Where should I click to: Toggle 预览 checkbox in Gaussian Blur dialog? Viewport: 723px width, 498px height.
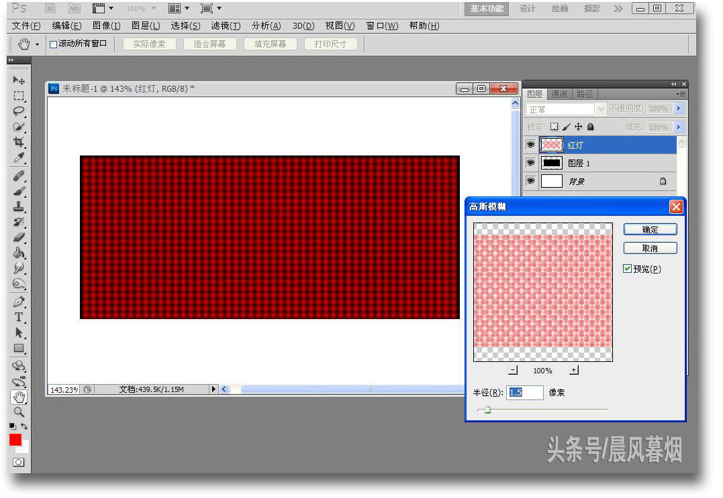click(x=628, y=269)
